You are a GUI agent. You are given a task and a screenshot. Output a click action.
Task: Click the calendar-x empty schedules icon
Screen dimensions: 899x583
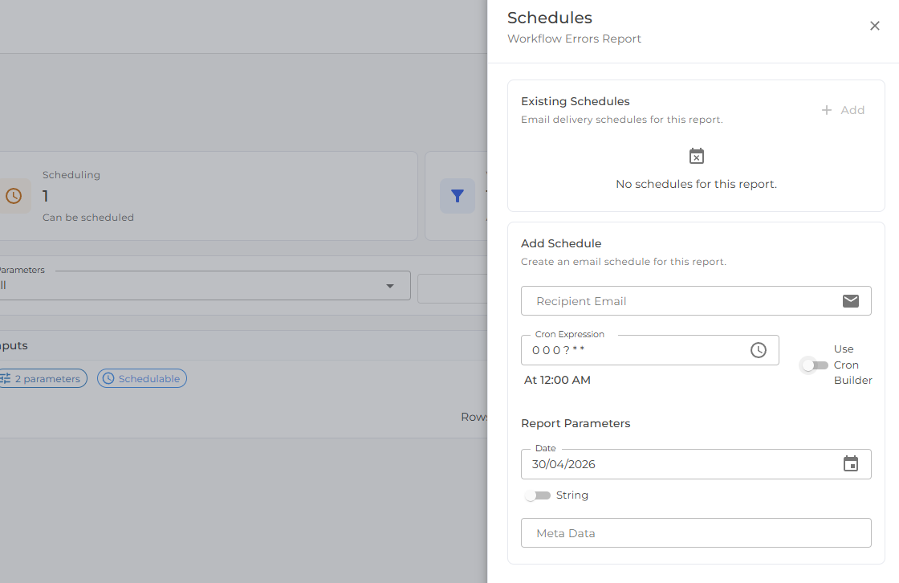696,156
